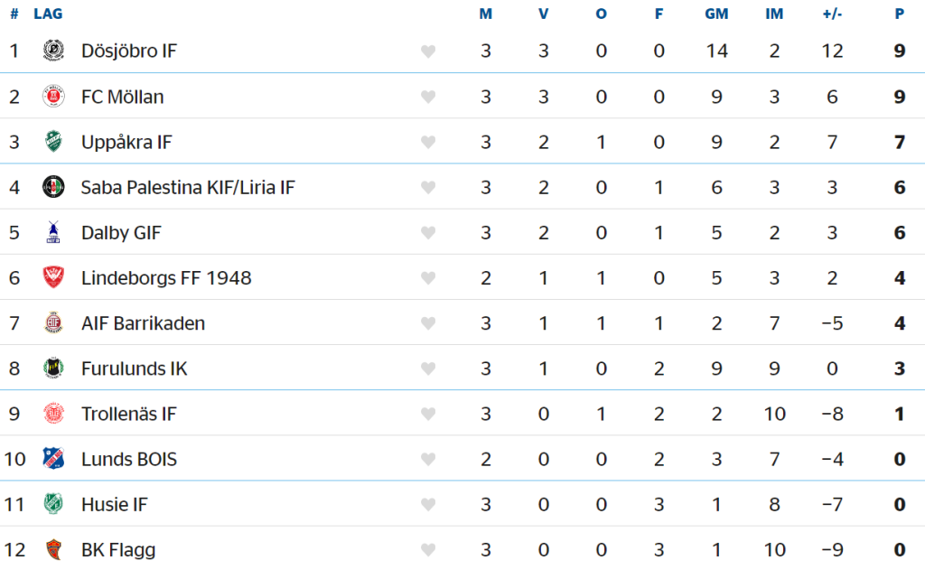Open the Uppåkra IF green crest
The width and height of the screenshot is (925, 570).
point(53,142)
